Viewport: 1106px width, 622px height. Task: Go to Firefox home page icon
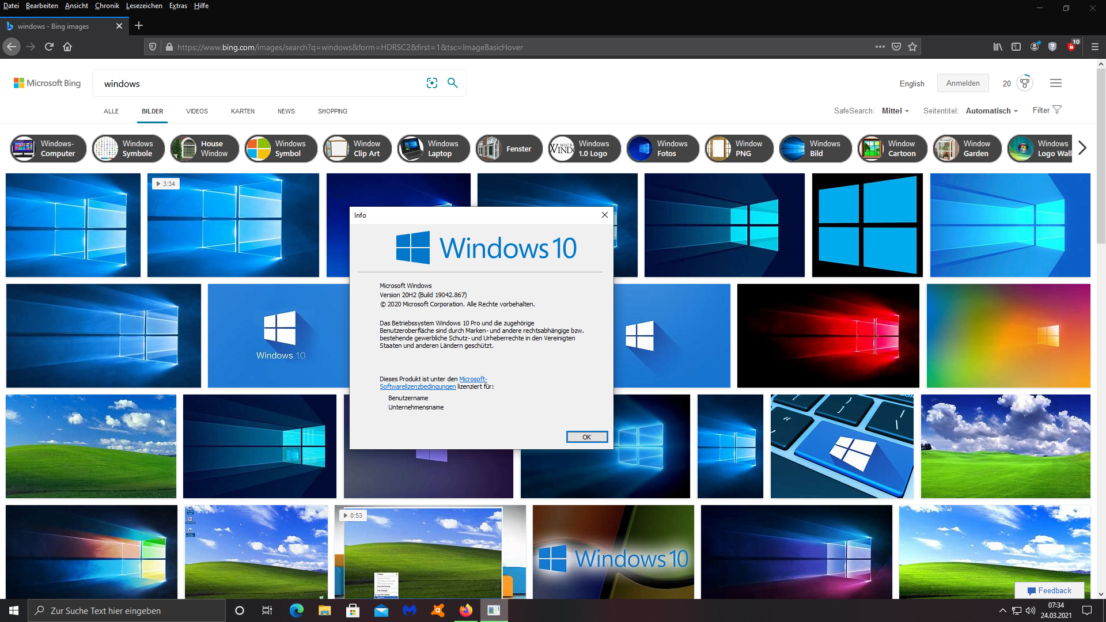[x=67, y=47]
